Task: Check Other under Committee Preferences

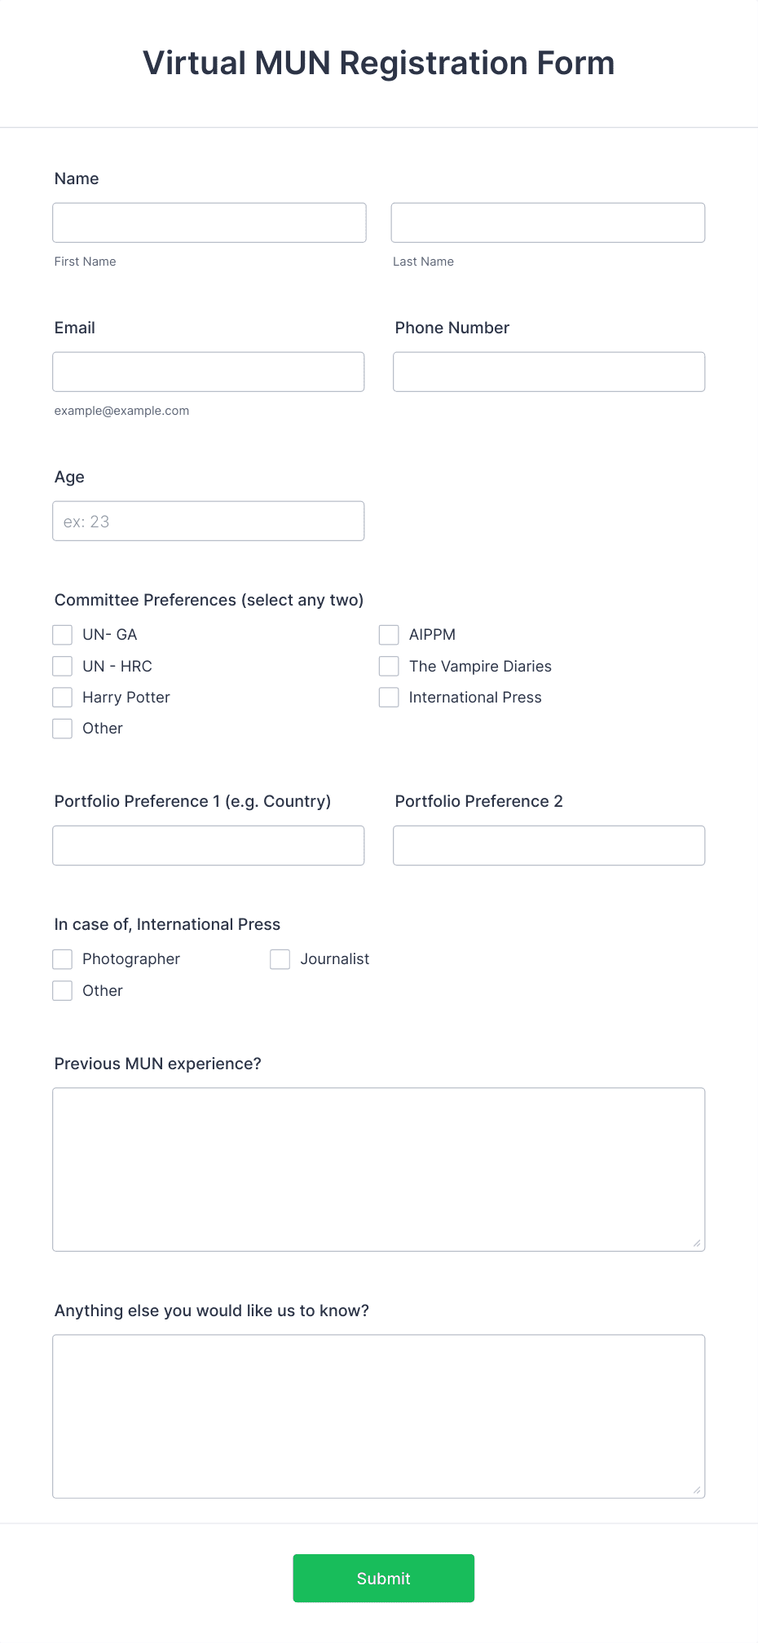Action: click(x=62, y=728)
